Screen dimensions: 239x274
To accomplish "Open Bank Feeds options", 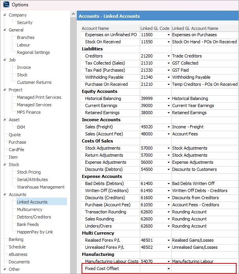I will [x=28, y=224].
